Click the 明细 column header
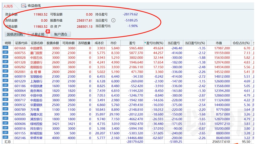This screenshot has width=257, height=144. click(8, 43)
